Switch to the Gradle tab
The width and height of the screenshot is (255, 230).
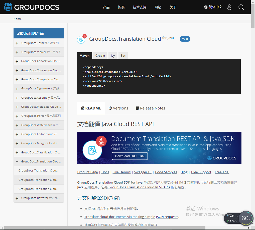[100, 55]
